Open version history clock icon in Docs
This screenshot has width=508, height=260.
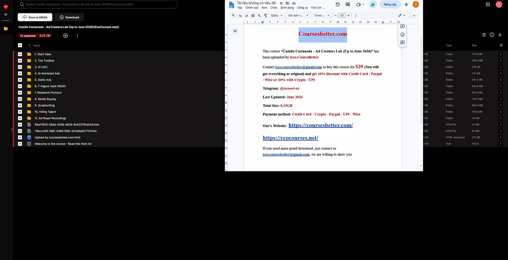tap(338, 4)
